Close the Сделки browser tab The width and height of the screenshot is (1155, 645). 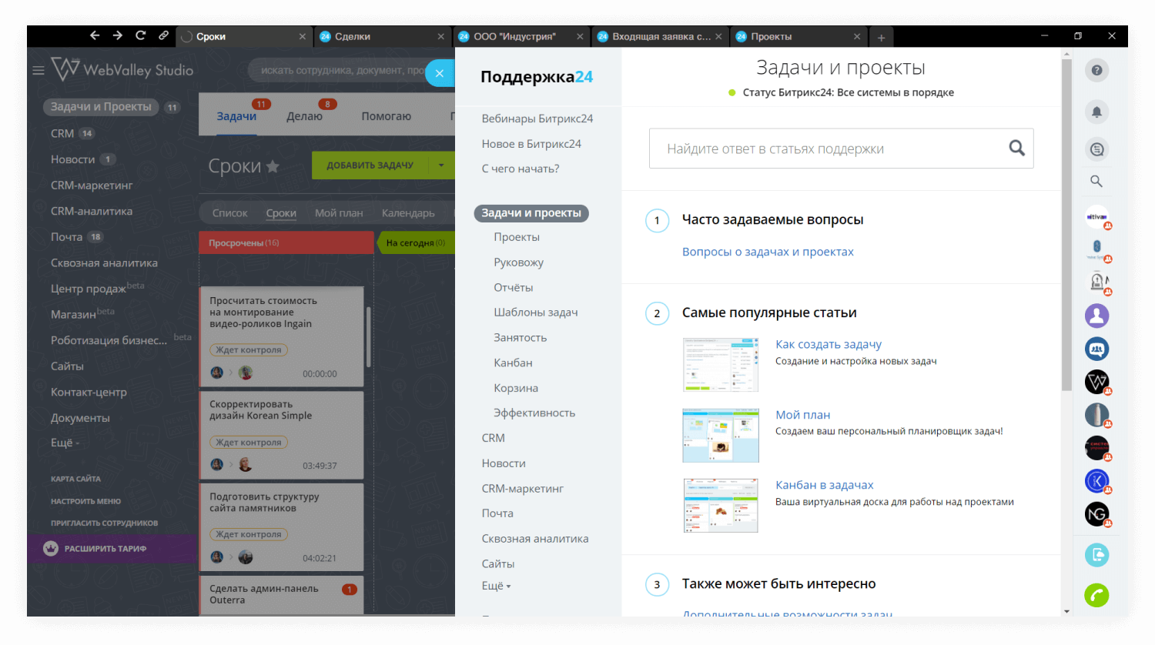[441, 36]
